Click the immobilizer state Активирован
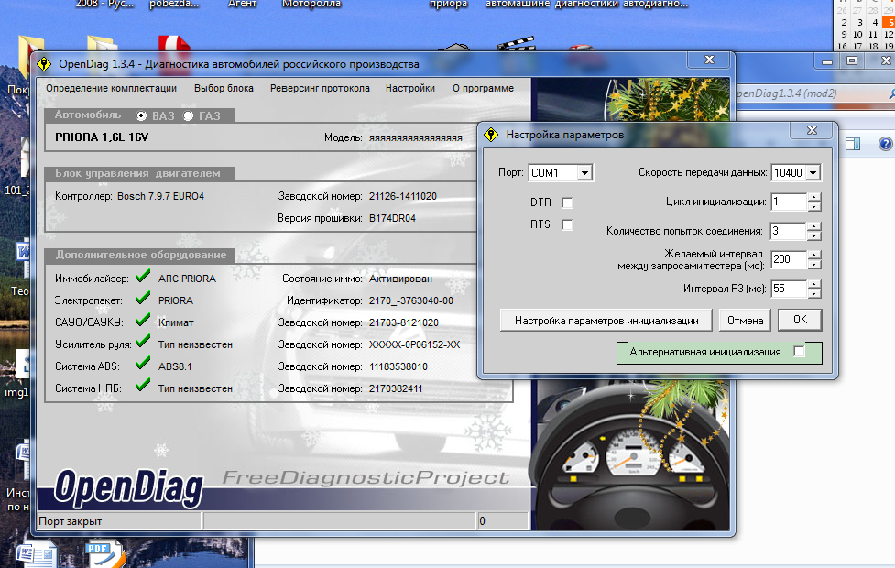The width and height of the screenshot is (895, 568). (400, 279)
